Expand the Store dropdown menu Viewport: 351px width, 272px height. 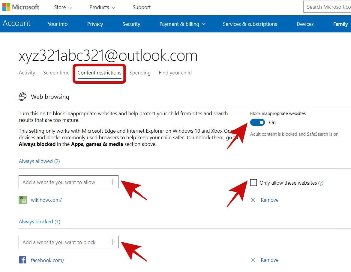pos(63,7)
